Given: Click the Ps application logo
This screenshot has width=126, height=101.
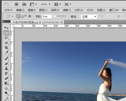Looking at the screenshot, I should pos(7,4).
